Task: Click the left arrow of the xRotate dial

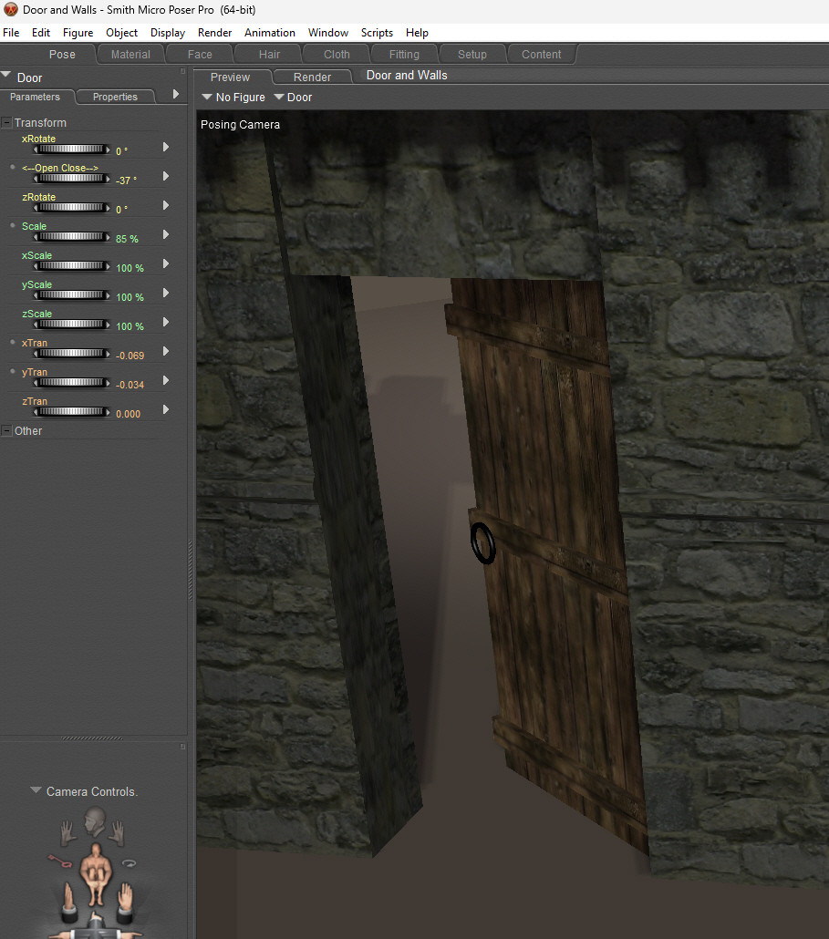Action: tap(36, 150)
